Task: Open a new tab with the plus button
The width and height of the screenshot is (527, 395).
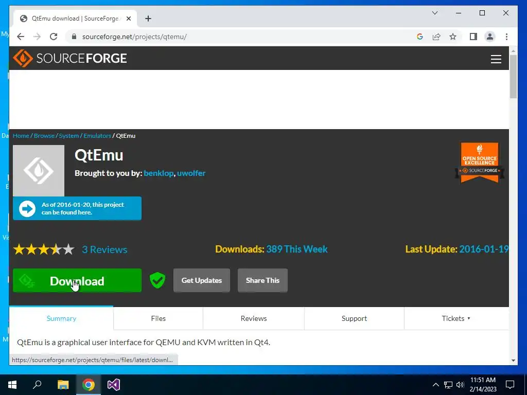Action: tap(148, 19)
